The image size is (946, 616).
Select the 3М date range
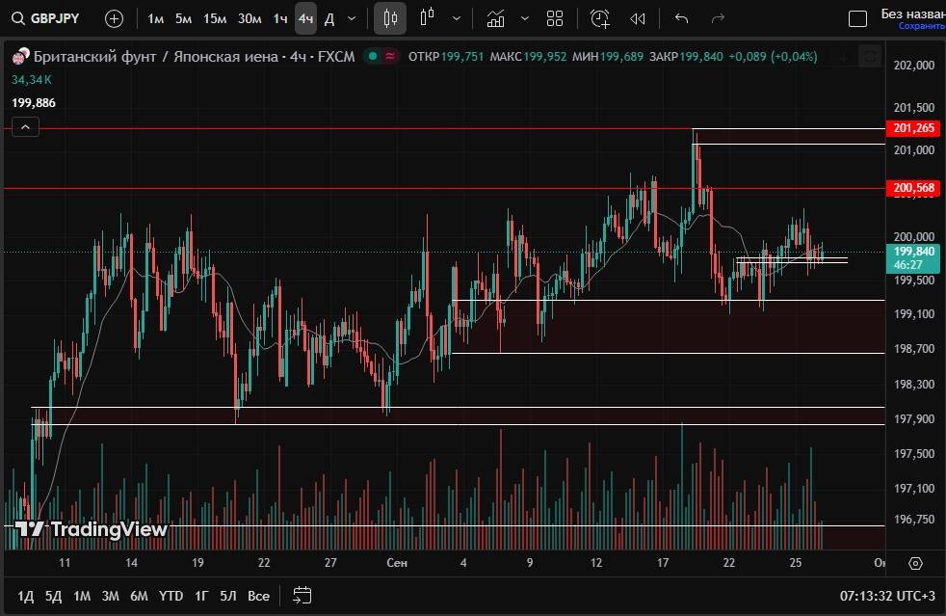[110, 596]
